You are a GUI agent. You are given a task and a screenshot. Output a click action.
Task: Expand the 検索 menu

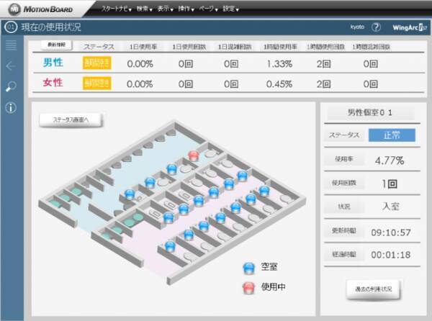[x=146, y=9]
